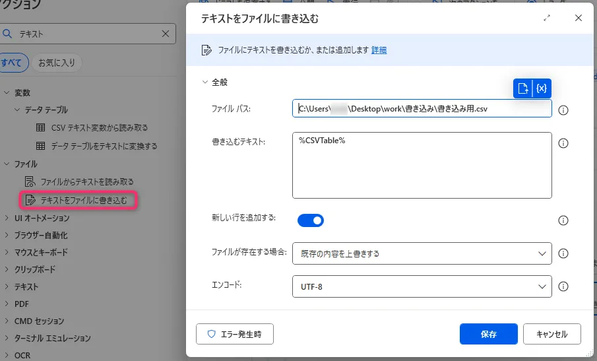
Task: Expand the dialog with the resize icon
Action: pos(547,18)
